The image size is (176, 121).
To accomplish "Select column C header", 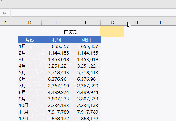I will [x=6, y=23].
